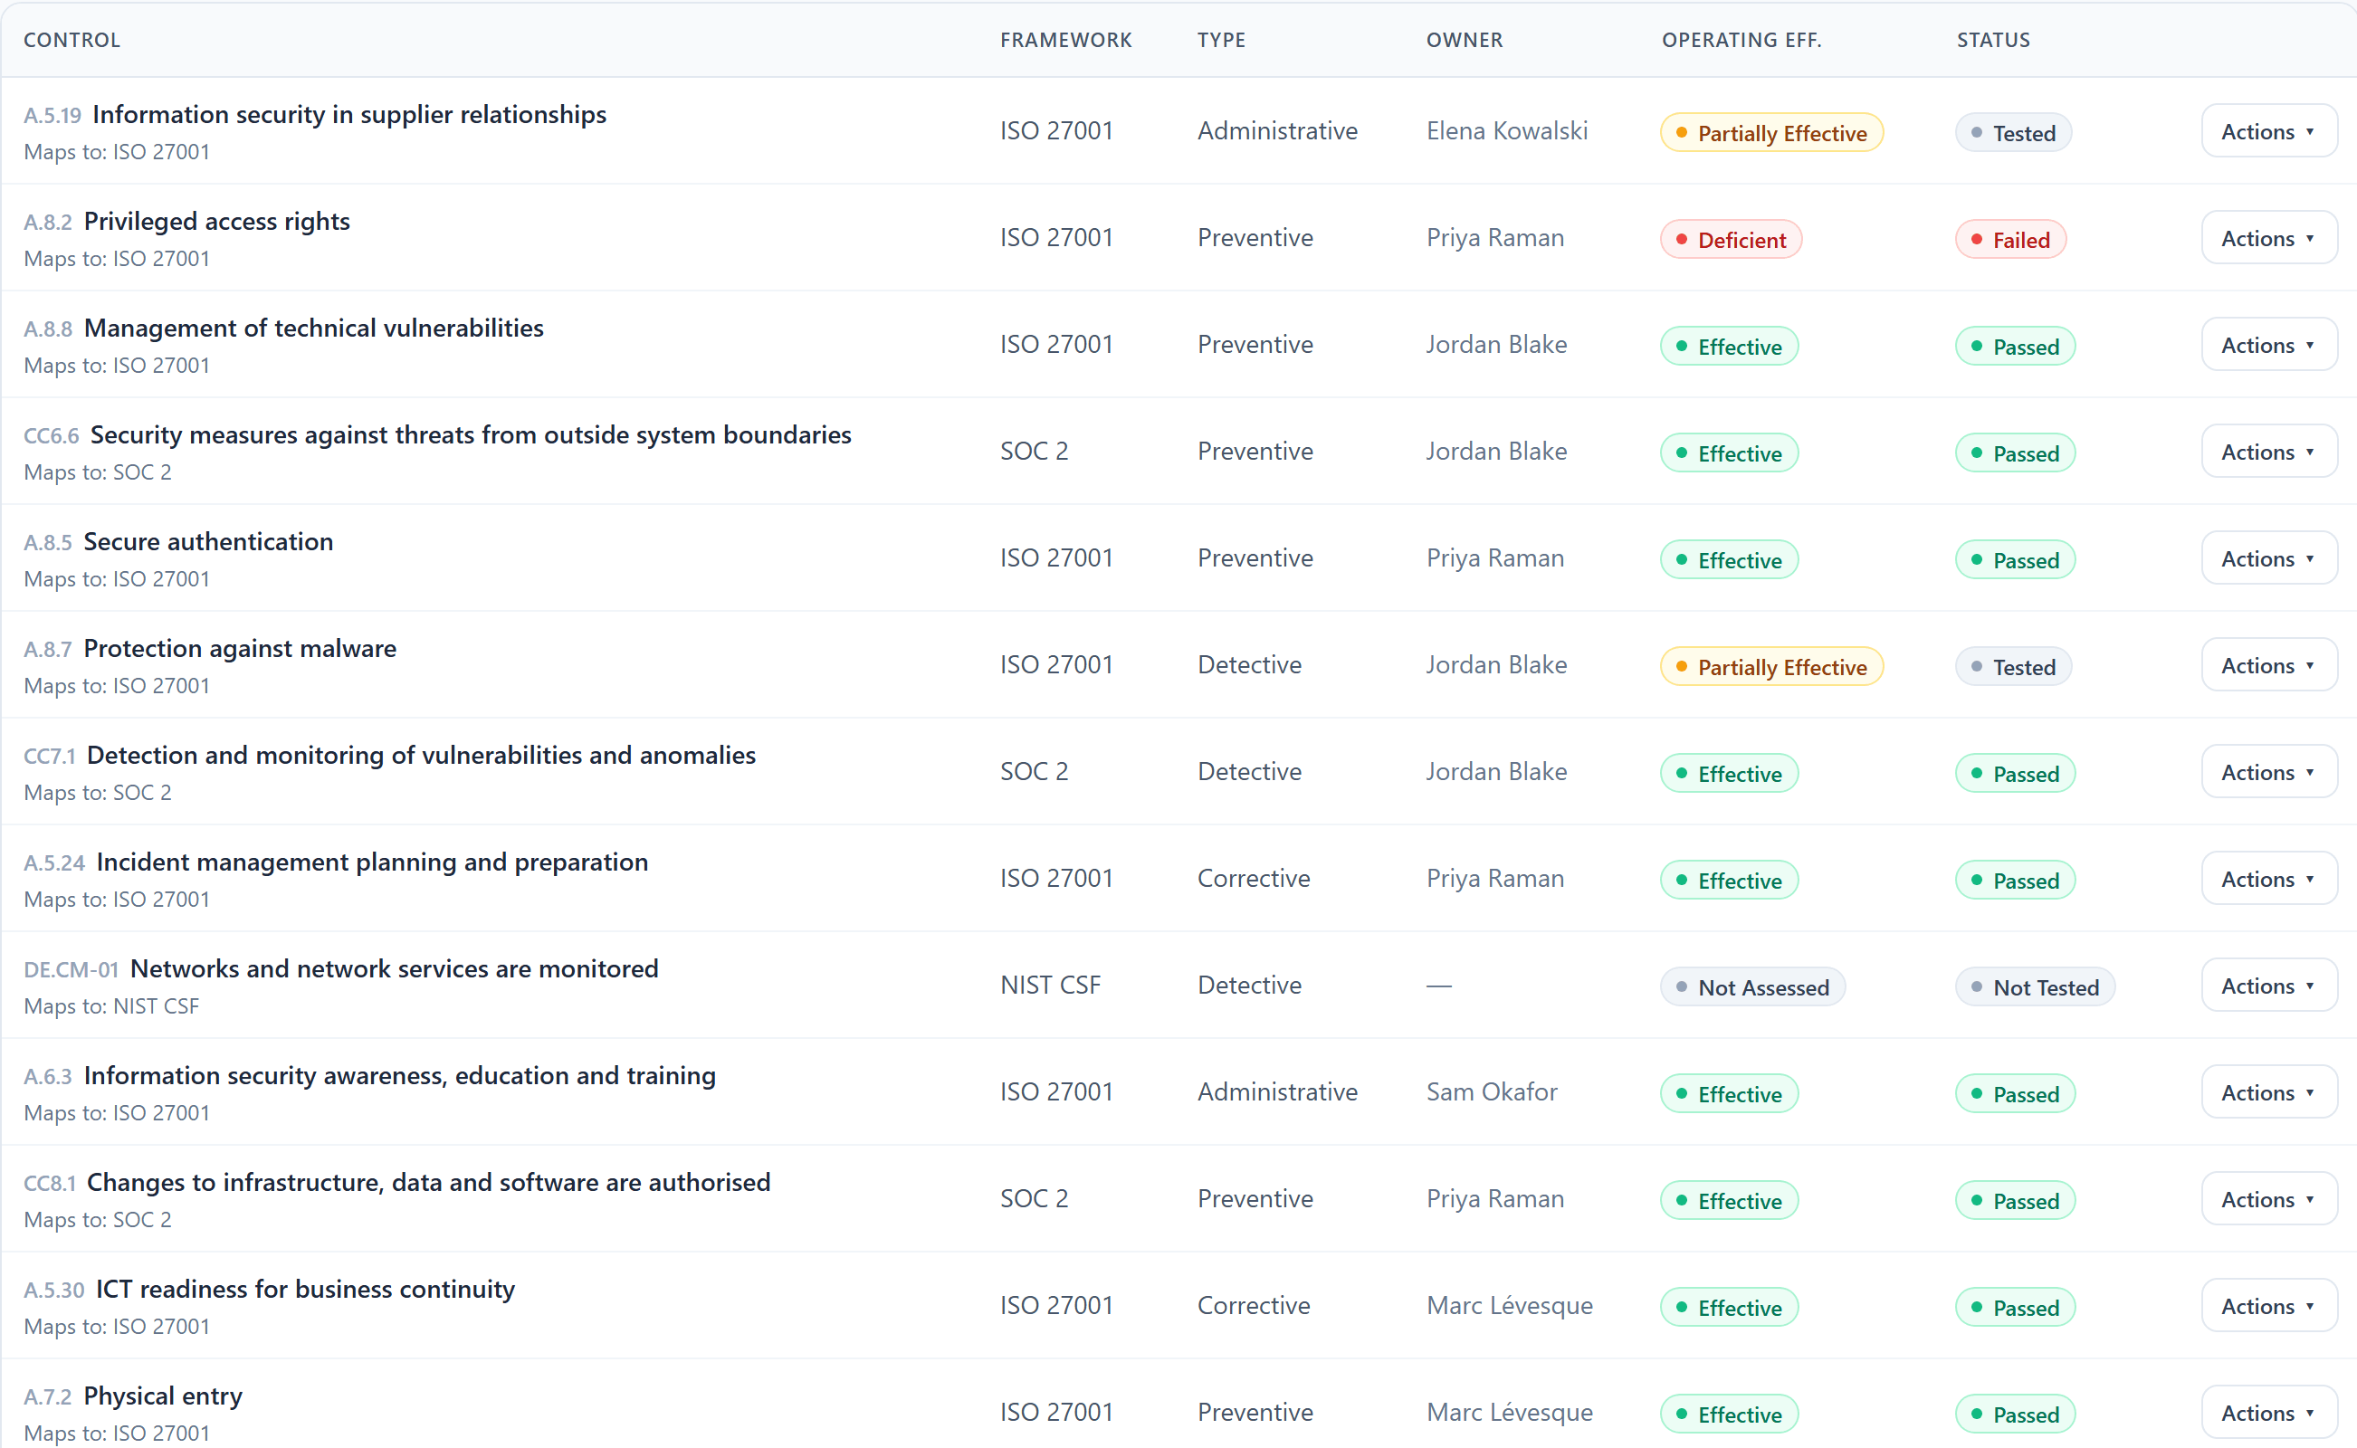Screen dimensions: 2357x1448
Task: Click the Deficient badge for Privileged access rights
Action: click(x=1731, y=240)
